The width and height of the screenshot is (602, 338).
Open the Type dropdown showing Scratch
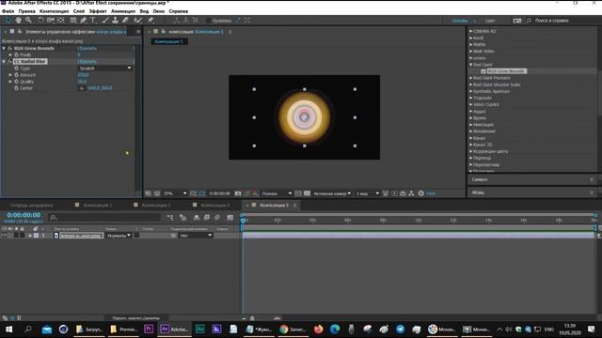104,69
